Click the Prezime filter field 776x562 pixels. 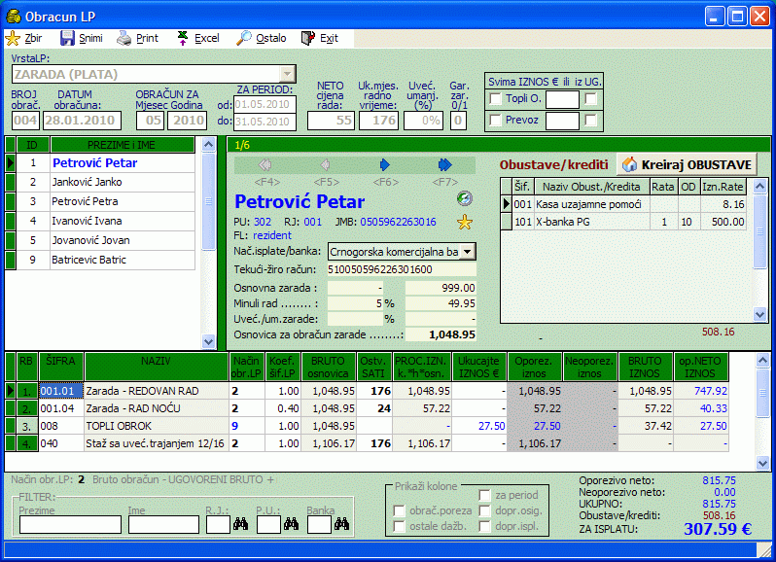click(70, 524)
